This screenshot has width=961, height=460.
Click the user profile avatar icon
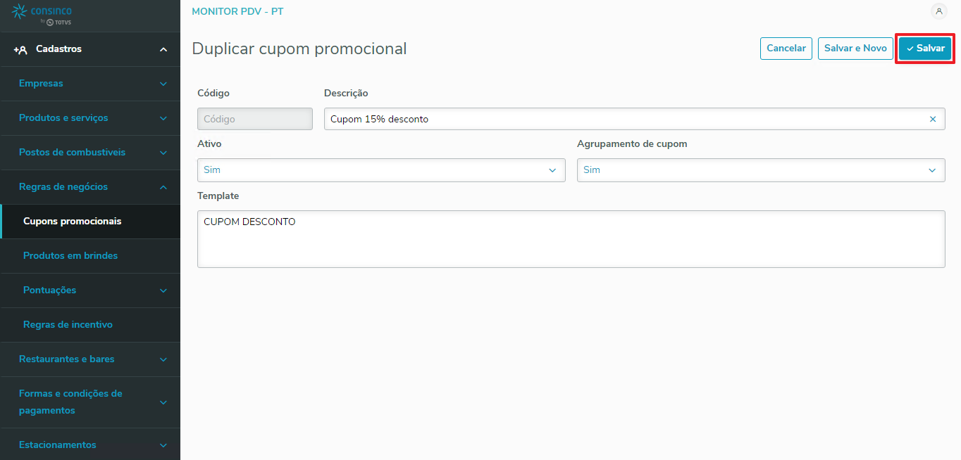point(938,11)
